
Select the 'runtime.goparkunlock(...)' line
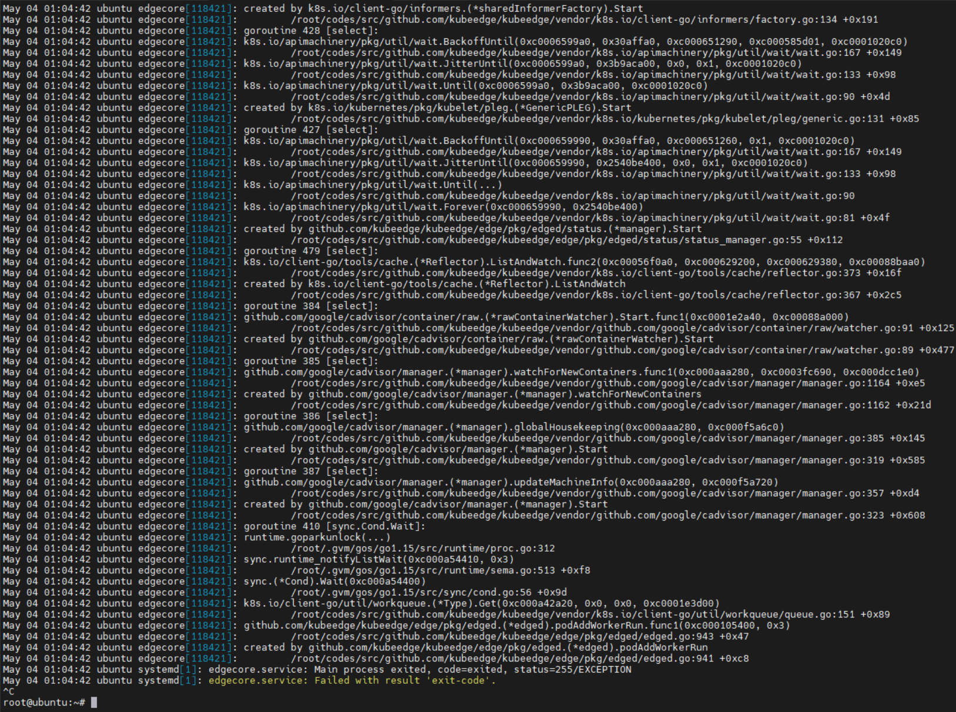[197, 538]
